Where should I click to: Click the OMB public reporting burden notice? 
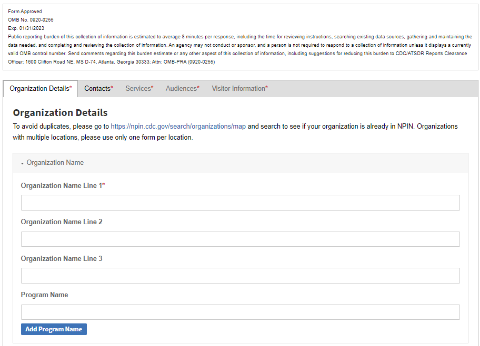coord(240,49)
